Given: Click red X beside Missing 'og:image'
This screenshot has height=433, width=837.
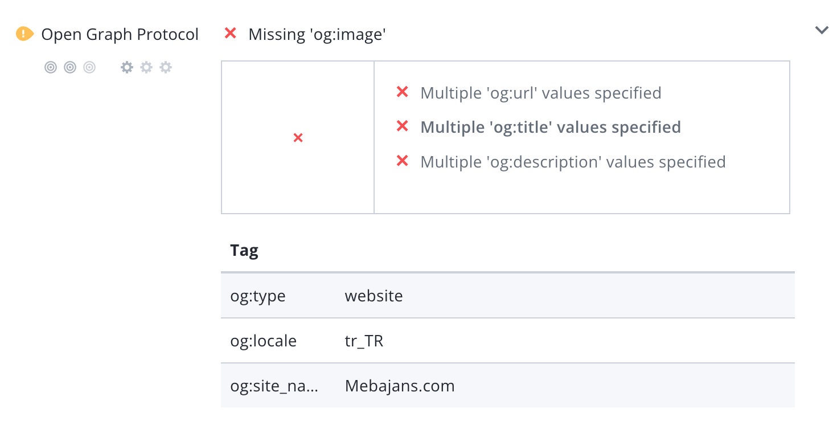Looking at the screenshot, I should tap(231, 33).
